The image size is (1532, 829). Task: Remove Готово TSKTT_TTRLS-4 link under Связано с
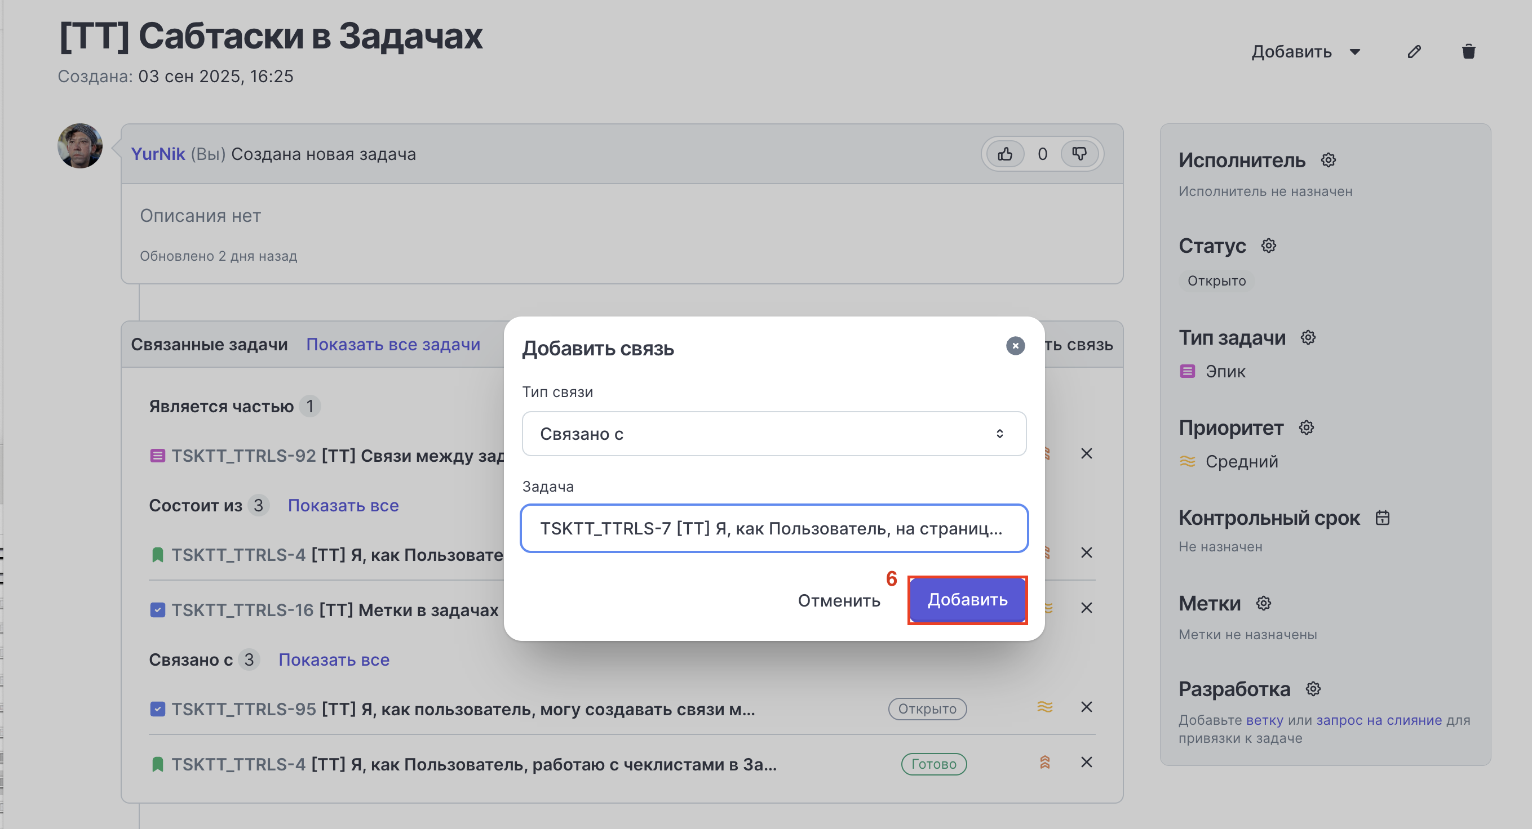[x=1087, y=762]
